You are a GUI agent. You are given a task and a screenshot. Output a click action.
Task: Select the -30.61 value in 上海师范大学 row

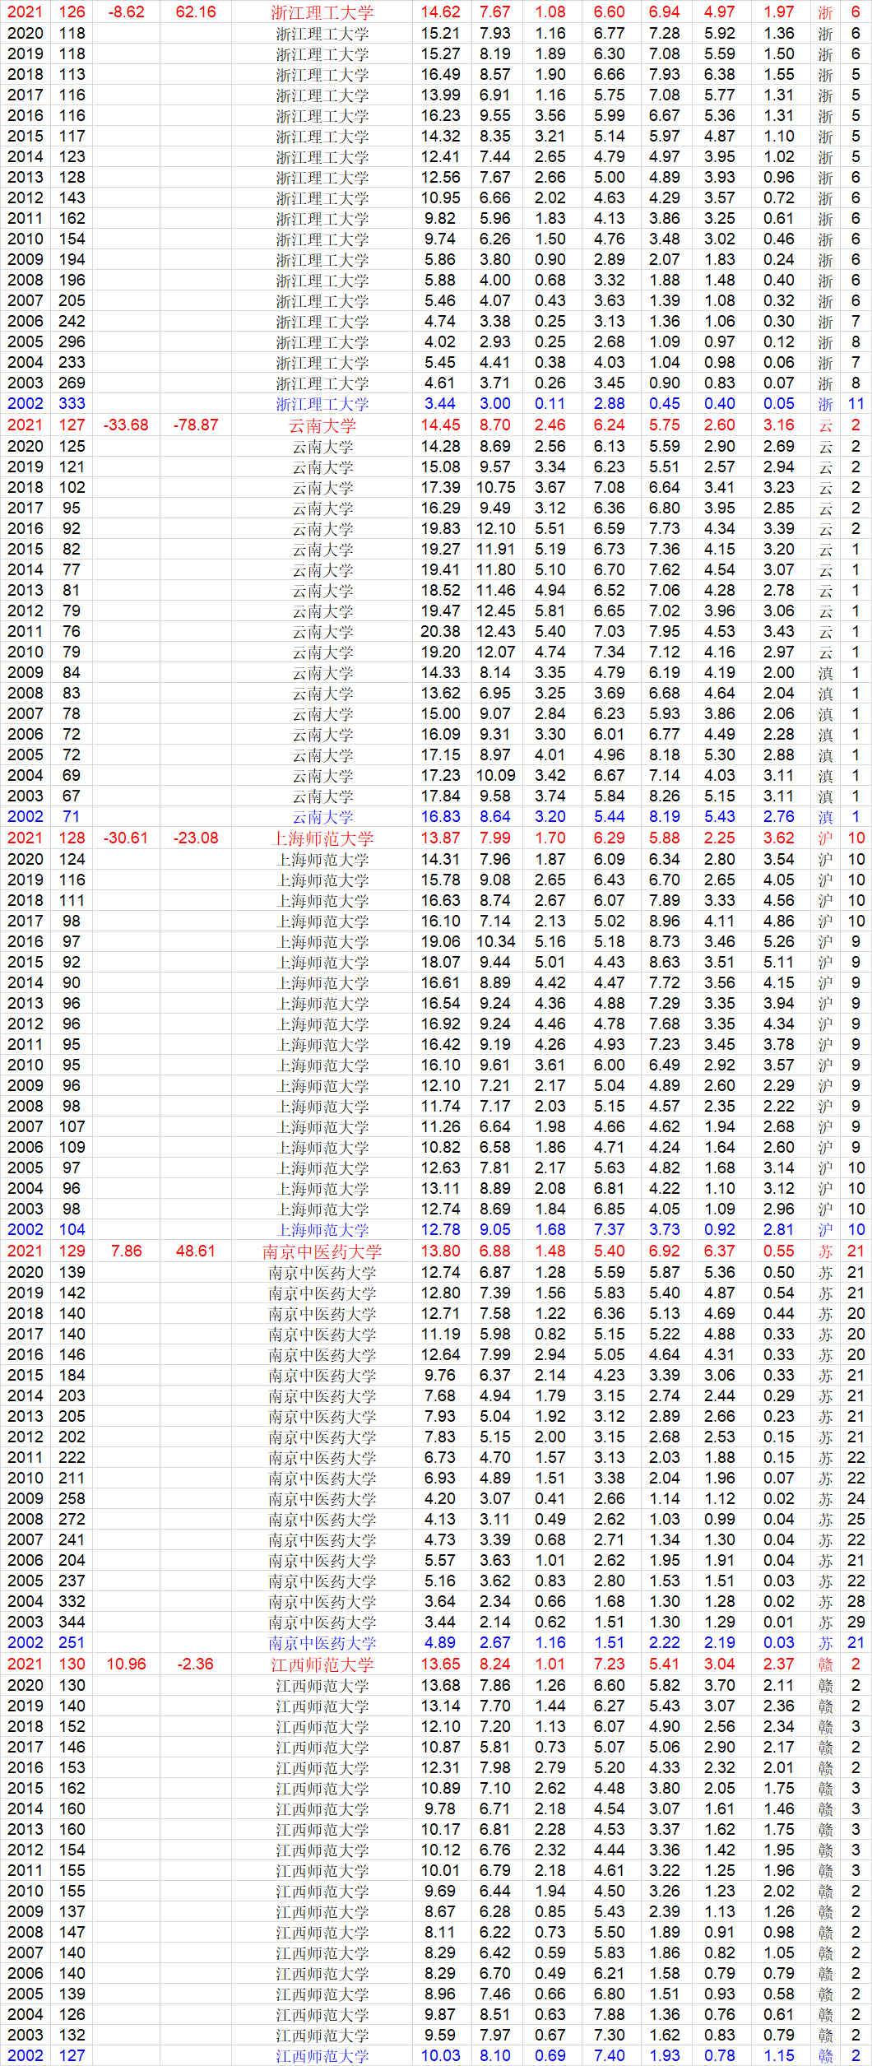pyautogui.click(x=126, y=838)
